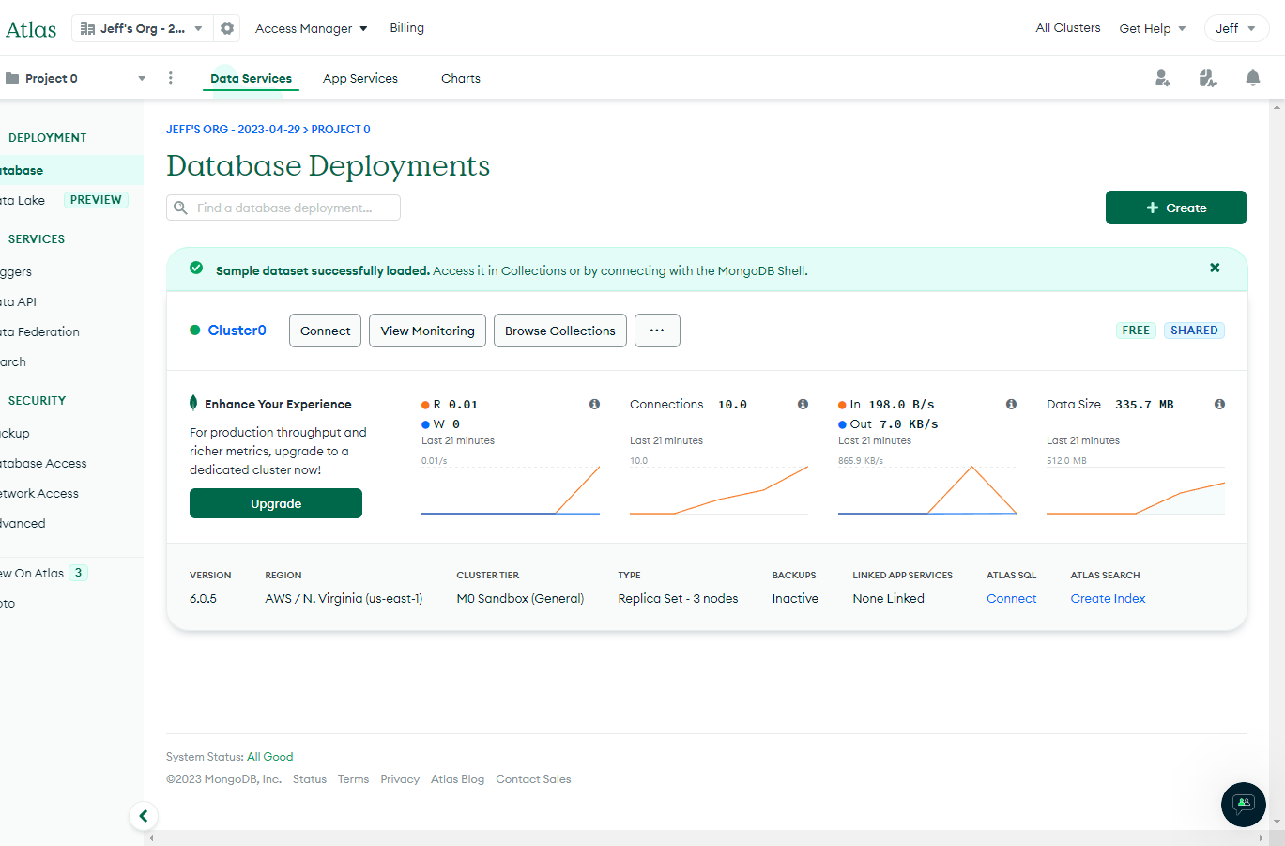
Task: Click the JEFF'S ORG breadcrumb link
Action: [x=234, y=130]
